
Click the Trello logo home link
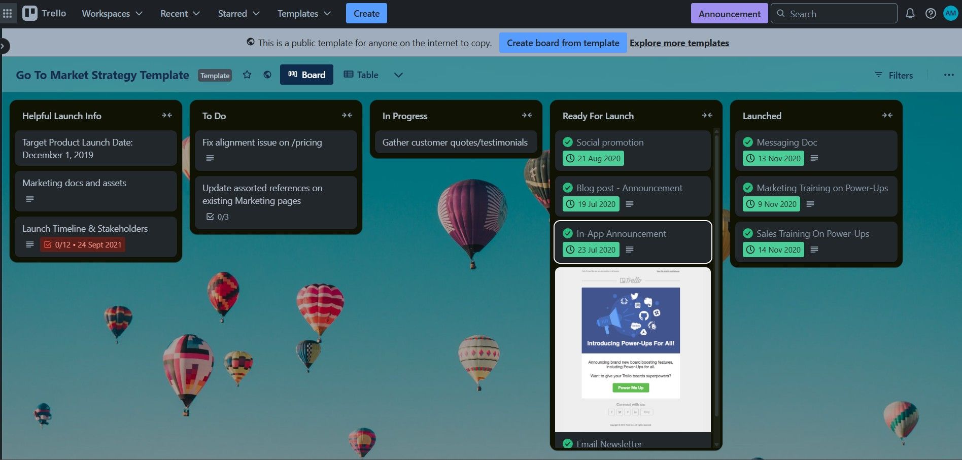click(45, 13)
